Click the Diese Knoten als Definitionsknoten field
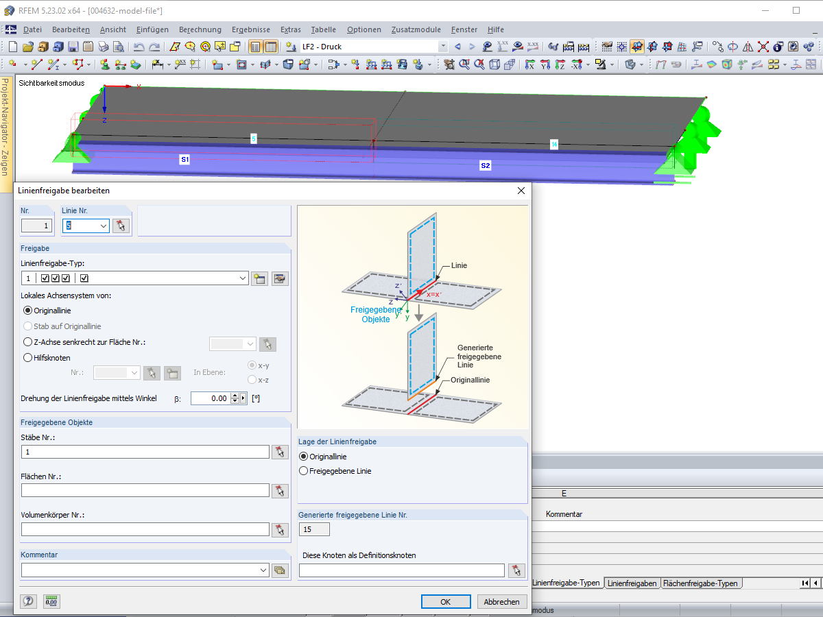This screenshot has height=617, width=823. click(402, 570)
